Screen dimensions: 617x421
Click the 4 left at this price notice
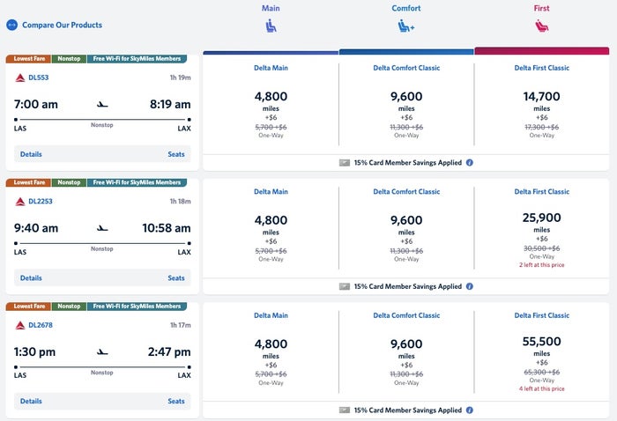point(541,389)
